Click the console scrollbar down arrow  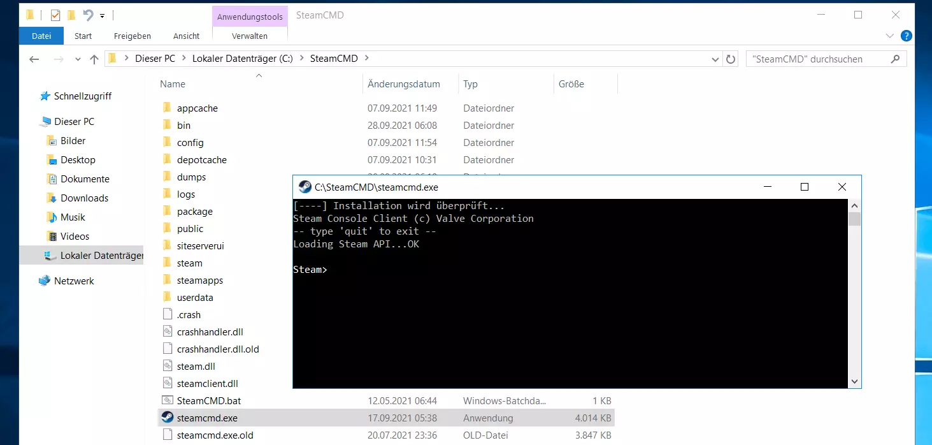854,381
